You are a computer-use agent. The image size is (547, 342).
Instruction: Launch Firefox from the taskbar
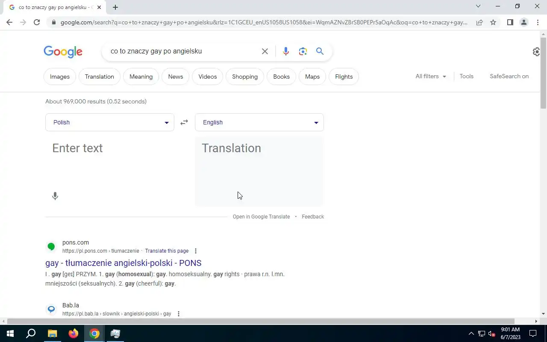click(x=74, y=333)
